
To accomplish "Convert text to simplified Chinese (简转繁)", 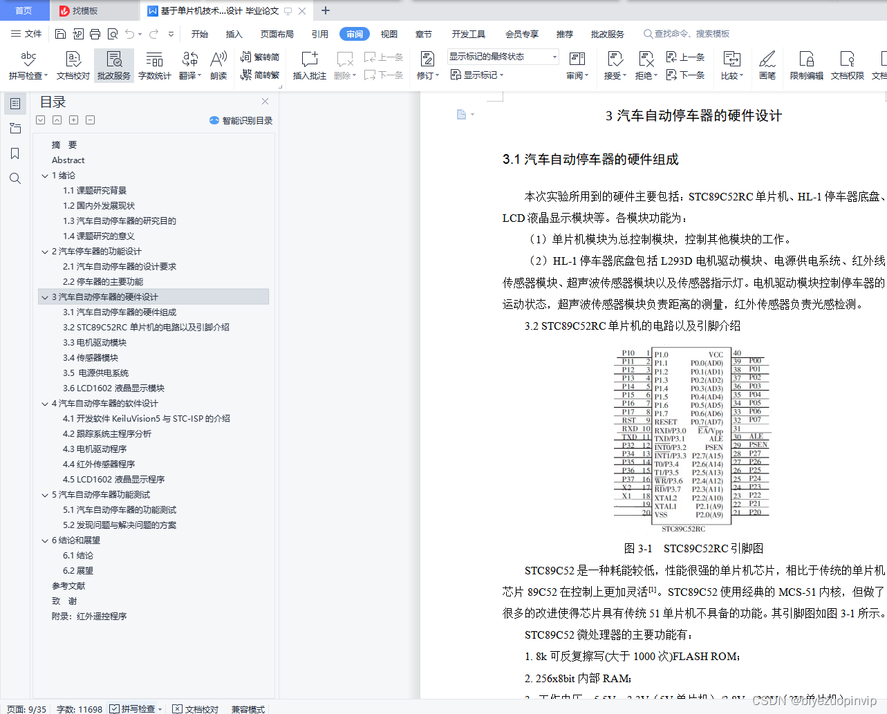I will [x=260, y=75].
